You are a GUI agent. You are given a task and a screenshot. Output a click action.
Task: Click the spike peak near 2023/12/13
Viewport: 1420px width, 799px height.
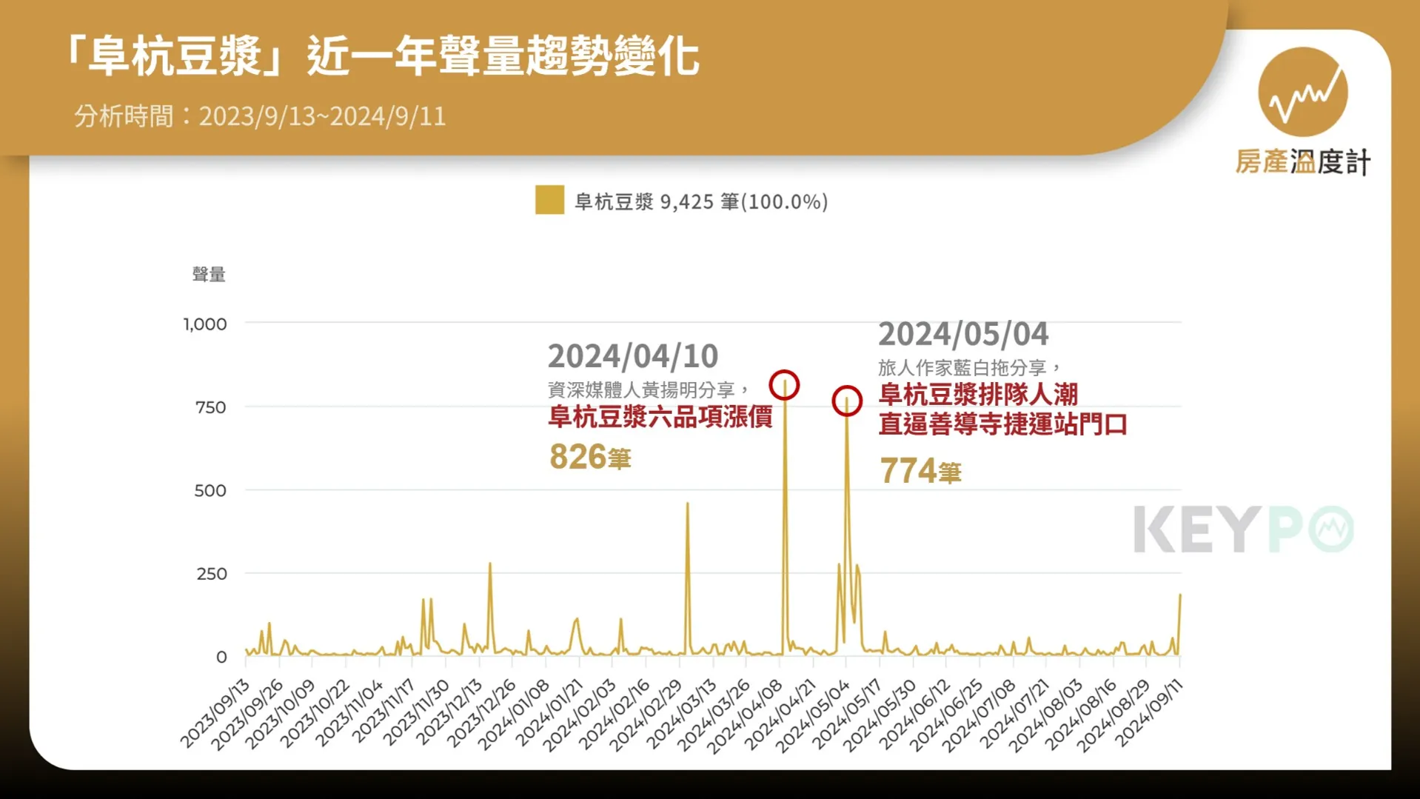pyautogui.click(x=489, y=564)
